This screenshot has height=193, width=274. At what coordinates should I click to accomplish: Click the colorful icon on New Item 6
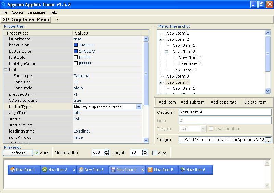point(183,170)
